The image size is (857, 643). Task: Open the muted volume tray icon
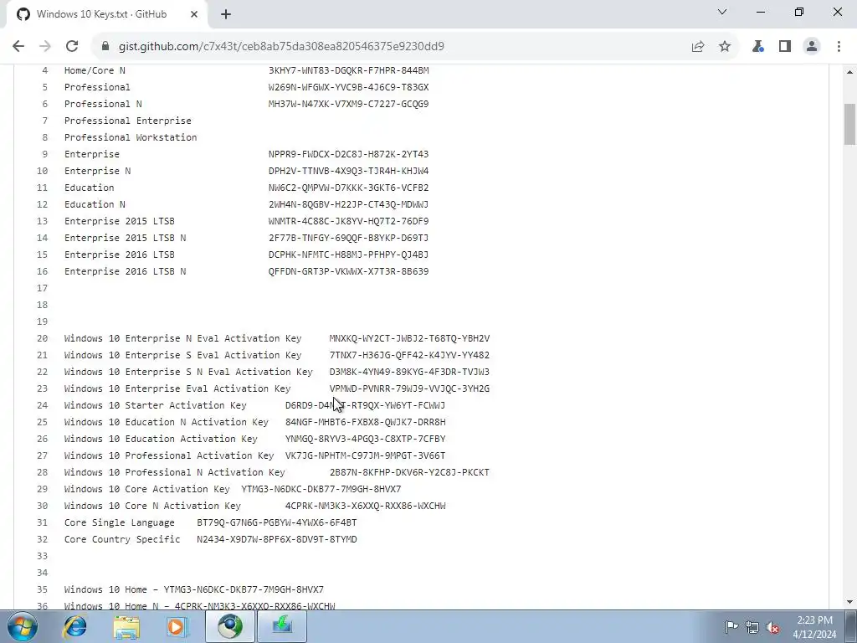coord(772,626)
